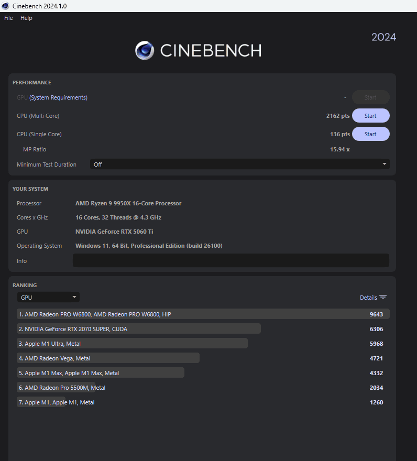Click the 16 Cores, 32 Threads value
The height and width of the screenshot is (461, 417).
point(118,217)
